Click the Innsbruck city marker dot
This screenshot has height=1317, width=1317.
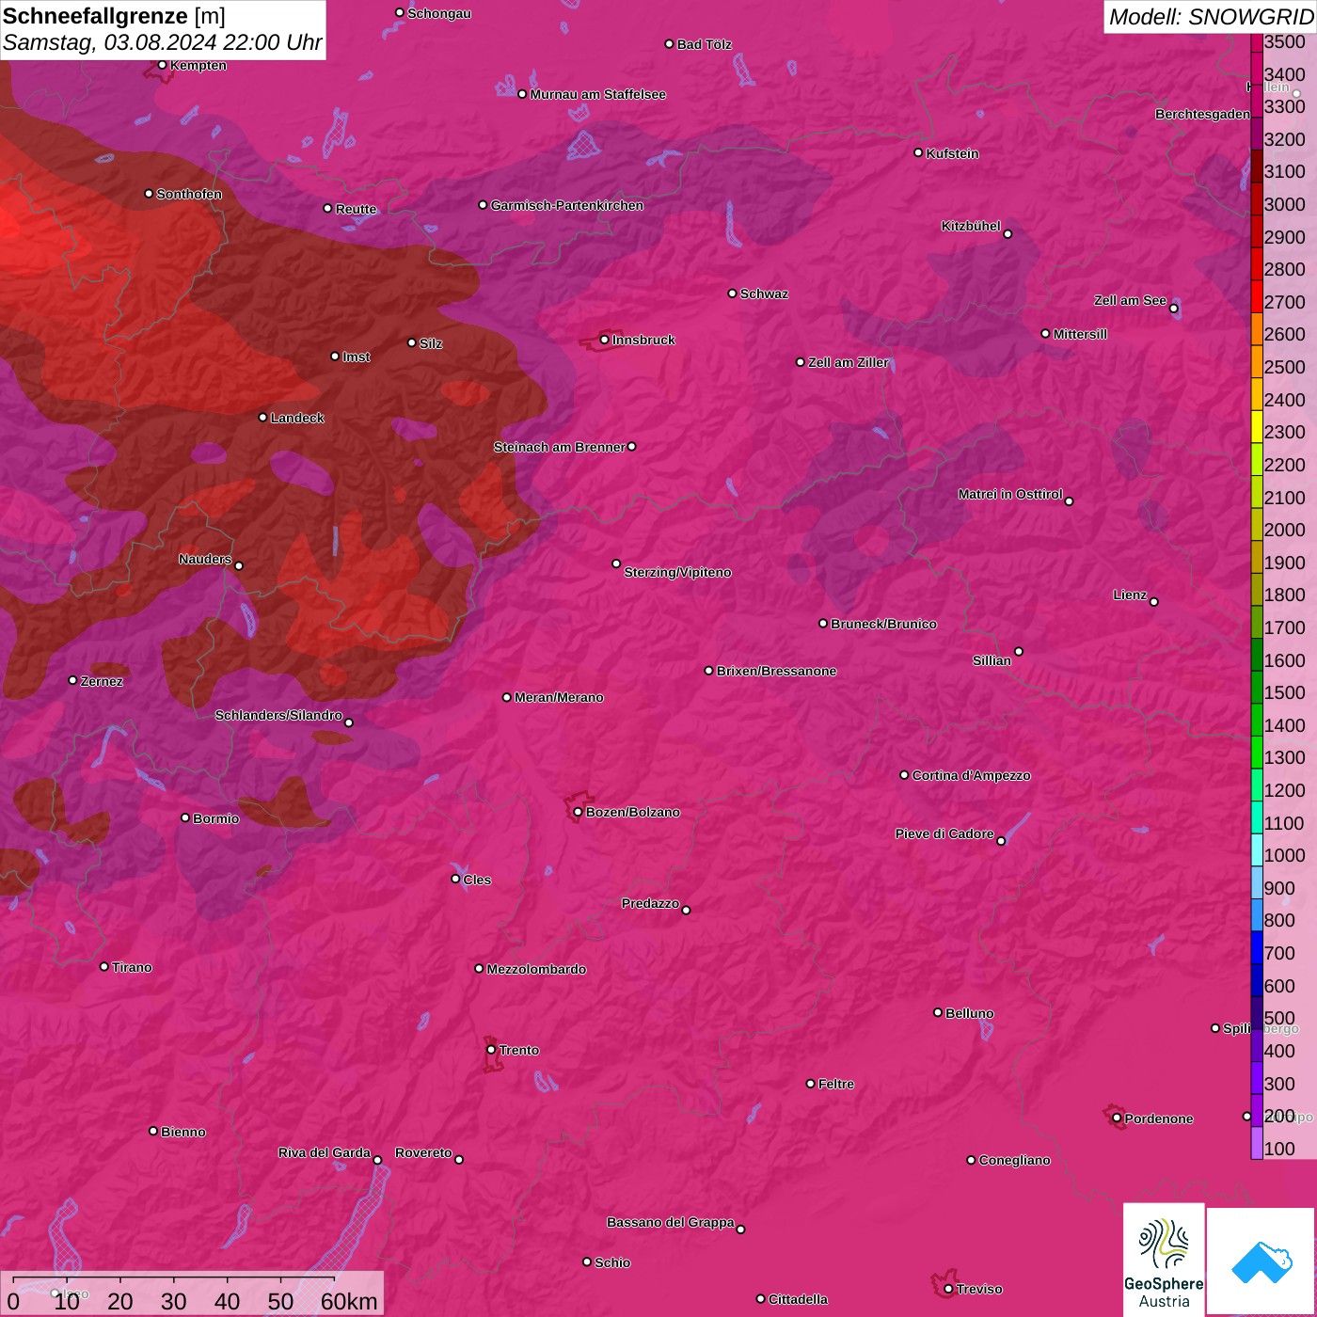click(x=605, y=340)
